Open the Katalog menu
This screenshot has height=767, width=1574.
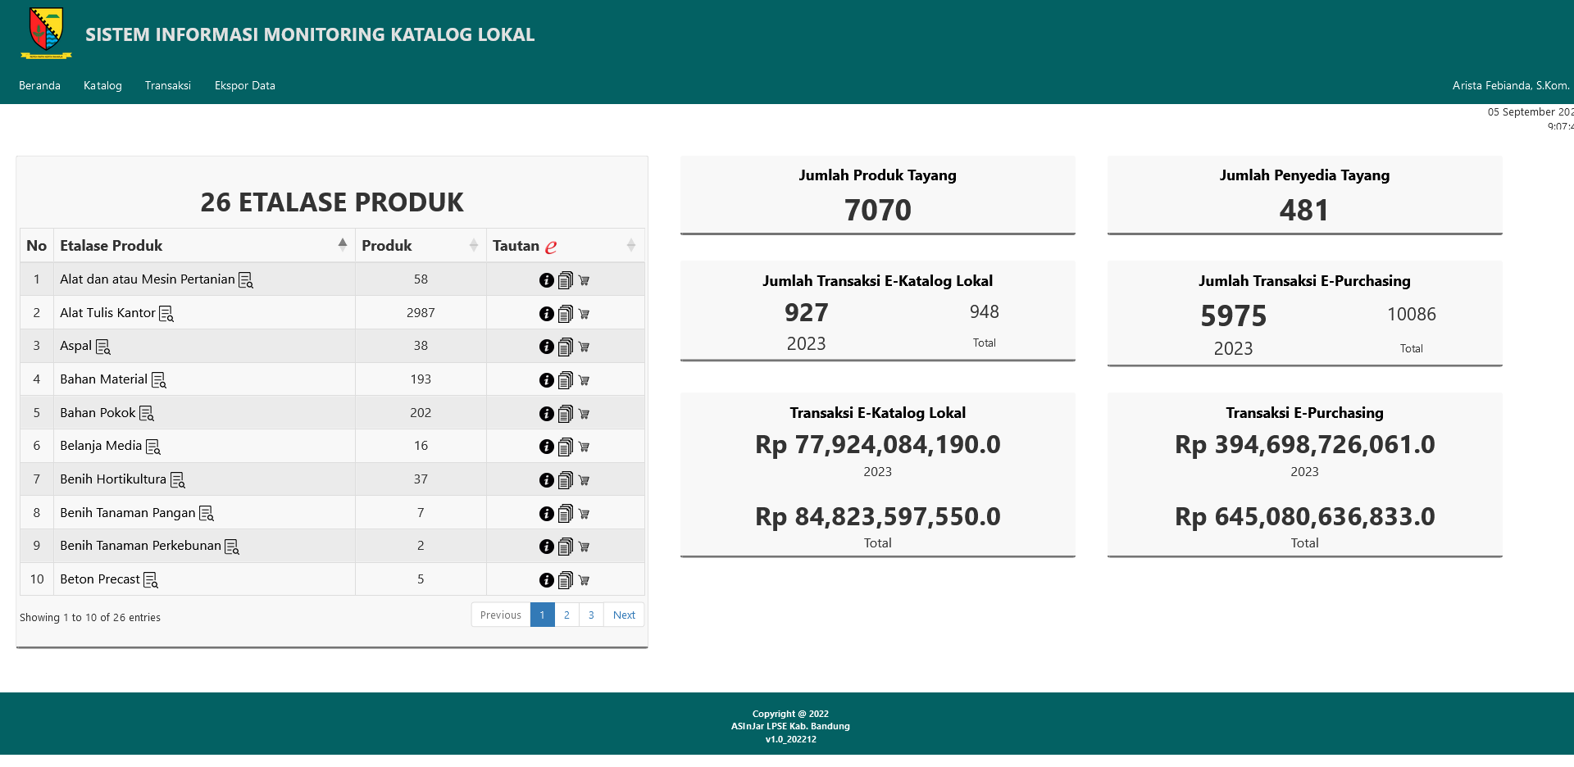[x=102, y=85]
